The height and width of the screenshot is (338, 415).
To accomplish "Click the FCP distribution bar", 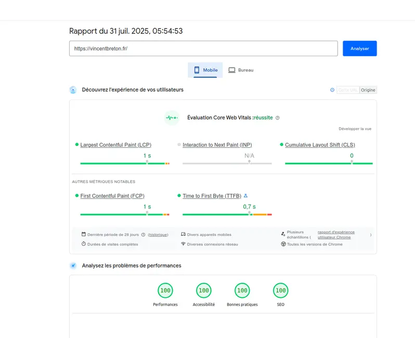I will [125, 215].
